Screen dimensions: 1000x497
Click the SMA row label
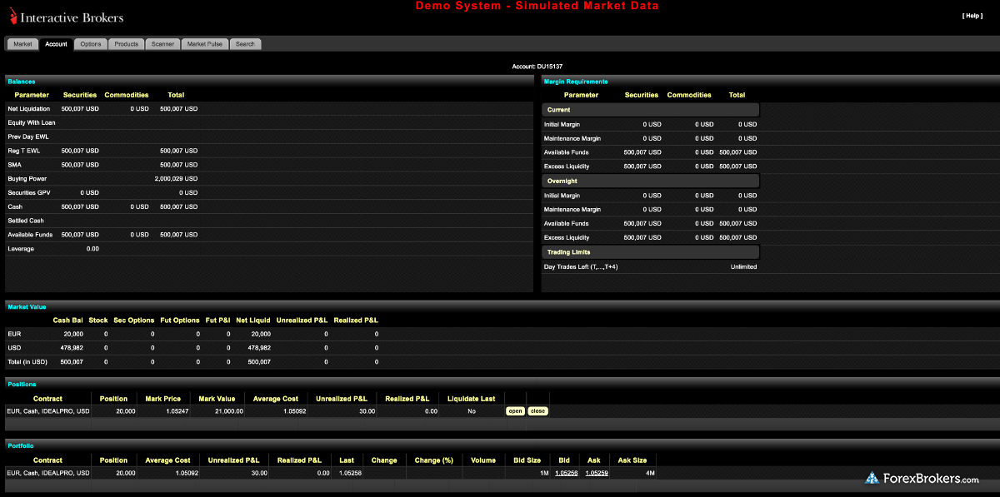point(14,165)
